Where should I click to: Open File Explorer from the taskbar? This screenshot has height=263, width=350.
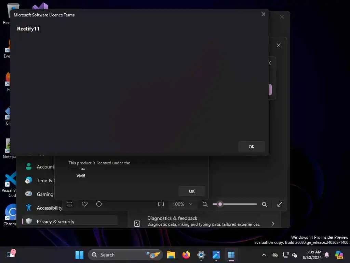pos(171,255)
